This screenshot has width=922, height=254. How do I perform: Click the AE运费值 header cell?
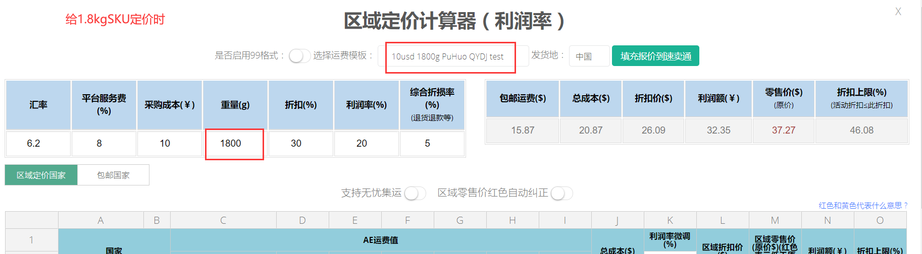381,240
